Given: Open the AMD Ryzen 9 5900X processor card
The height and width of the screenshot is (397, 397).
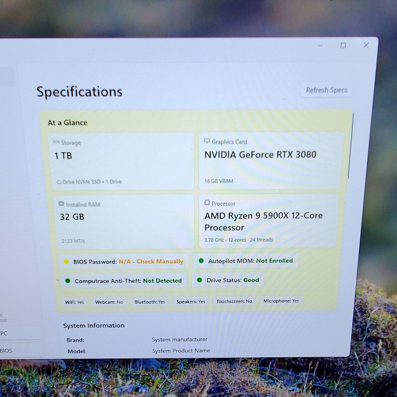Looking at the screenshot, I should click(269, 221).
